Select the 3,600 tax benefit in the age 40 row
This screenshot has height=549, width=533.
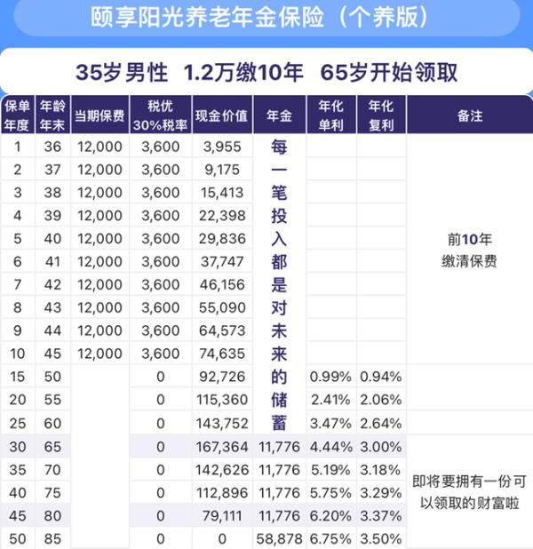(161, 239)
